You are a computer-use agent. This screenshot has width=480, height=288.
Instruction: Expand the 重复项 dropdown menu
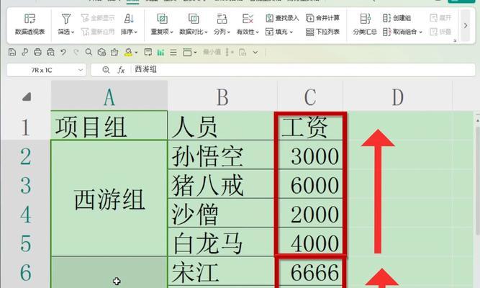[172, 32]
